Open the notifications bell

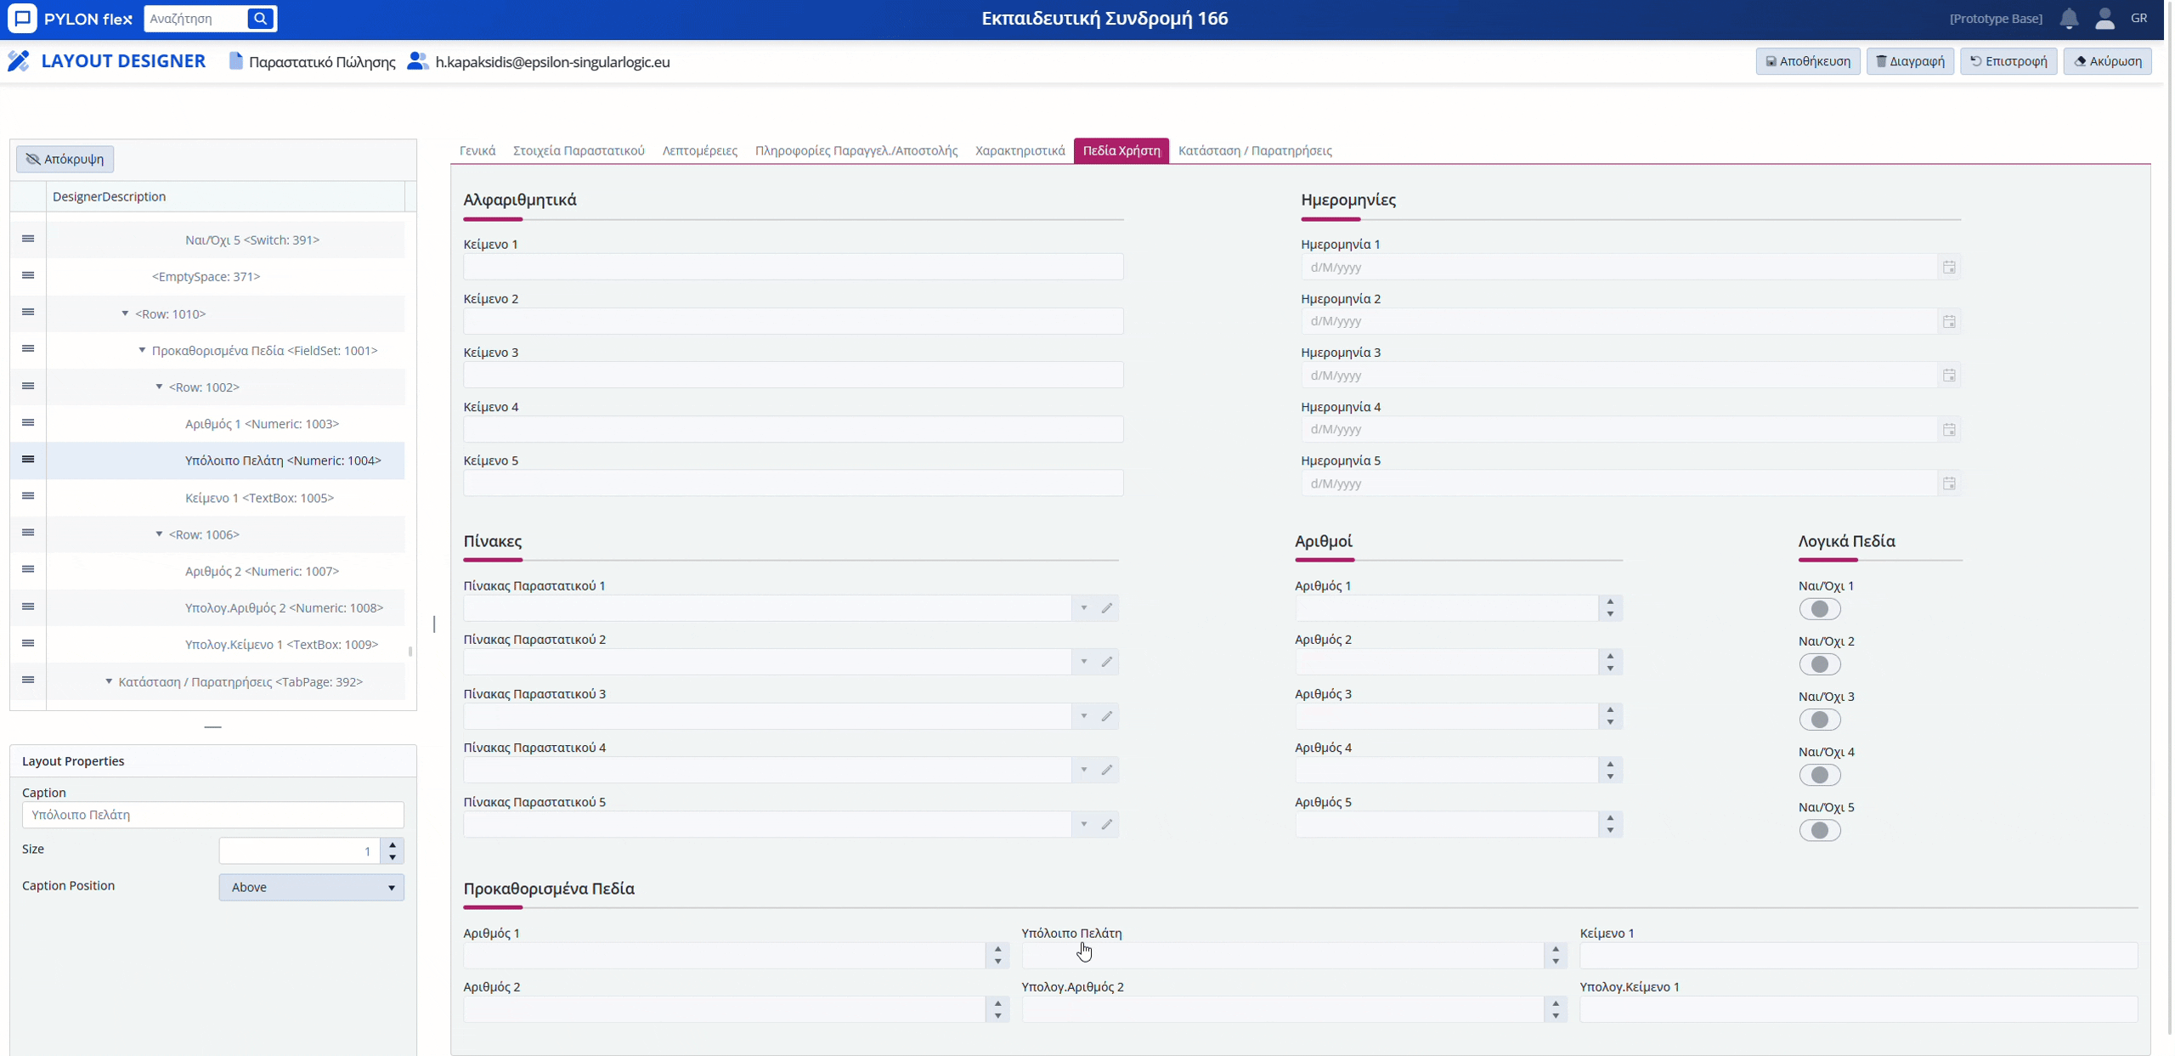coord(2069,19)
